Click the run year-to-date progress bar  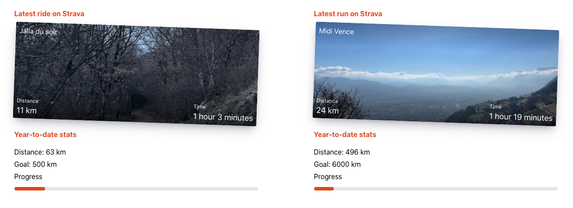point(436,189)
